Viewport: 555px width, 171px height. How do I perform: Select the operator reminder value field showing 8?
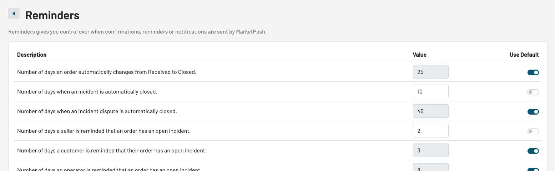430,169
